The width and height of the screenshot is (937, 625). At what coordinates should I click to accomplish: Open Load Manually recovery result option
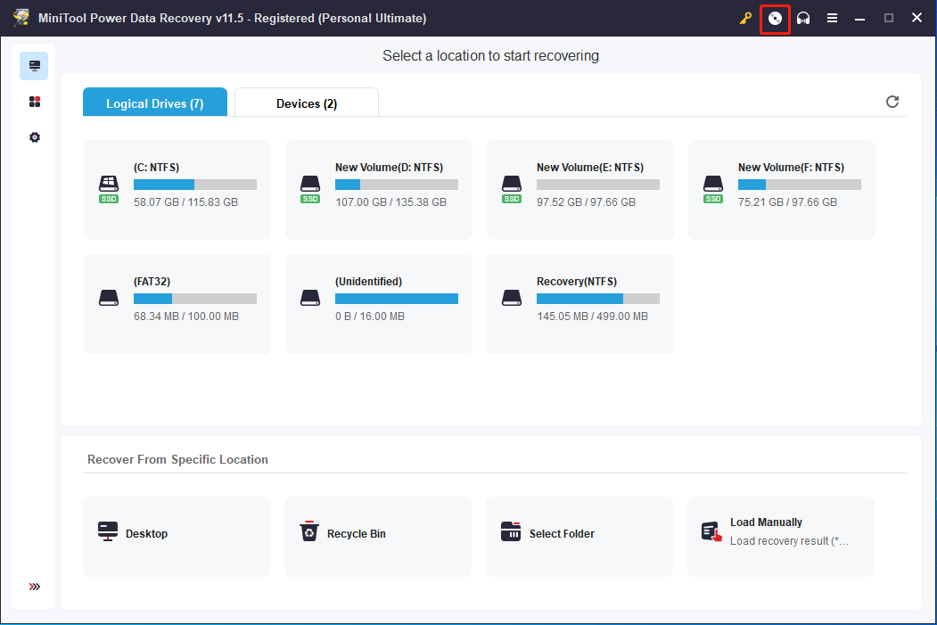(x=780, y=537)
